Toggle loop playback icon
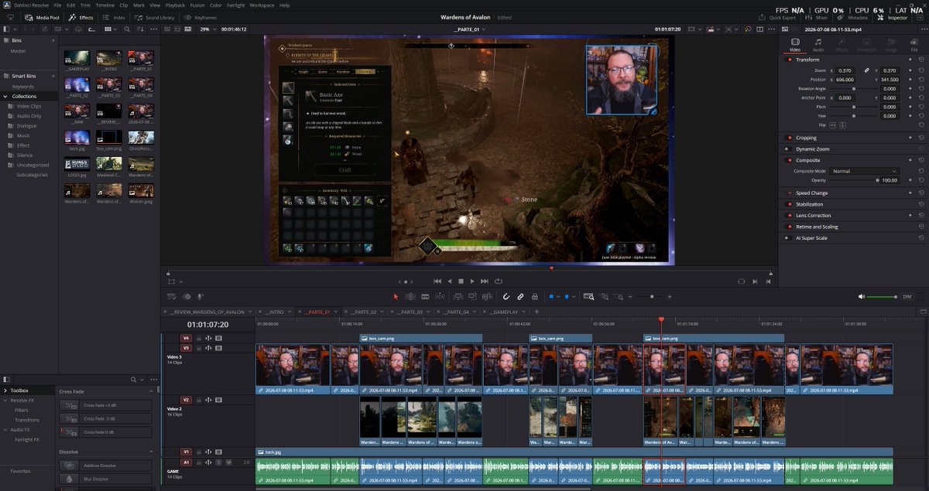This screenshot has width=929, height=491. click(x=498, y=281)
